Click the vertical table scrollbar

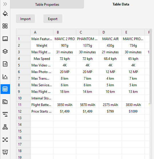[x=151, y=66]
